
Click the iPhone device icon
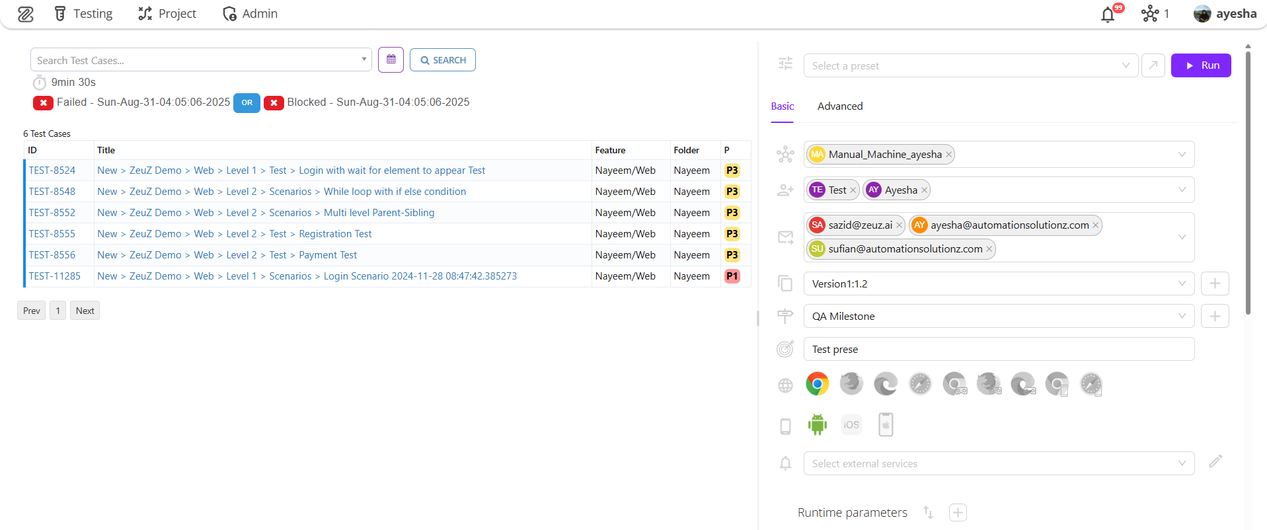(886, 425)
